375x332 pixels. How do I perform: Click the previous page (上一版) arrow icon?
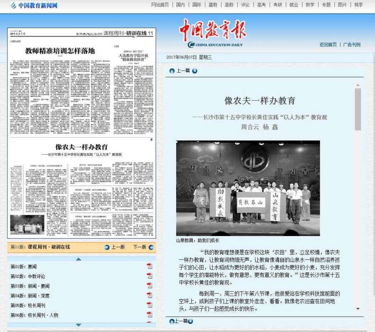click(107, 247)
